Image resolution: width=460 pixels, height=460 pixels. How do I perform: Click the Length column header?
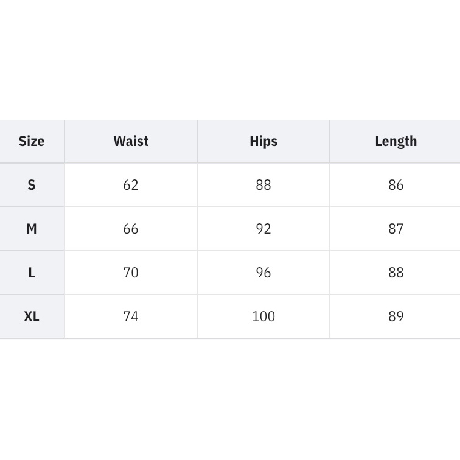point(396,141)
